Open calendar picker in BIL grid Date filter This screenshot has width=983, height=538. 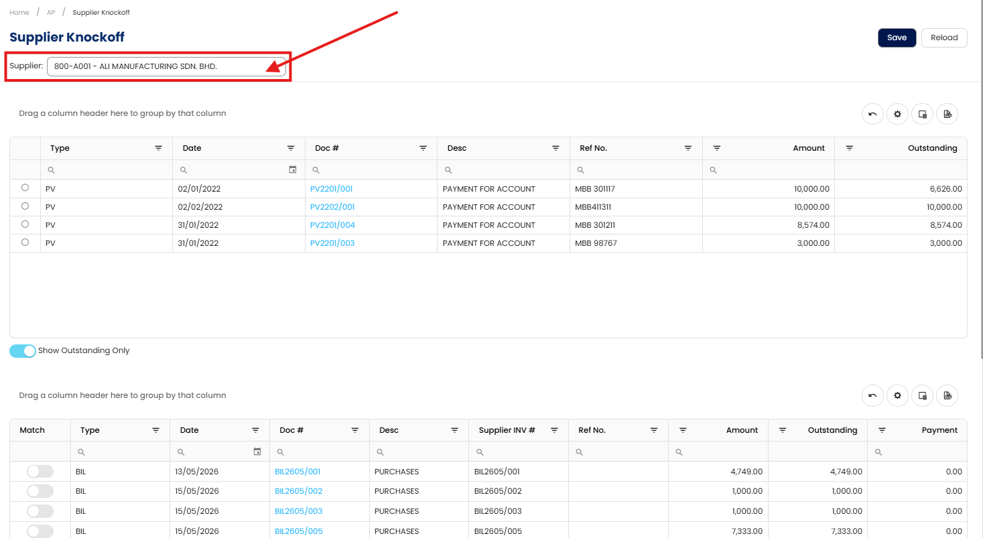[x=257, y=452]
